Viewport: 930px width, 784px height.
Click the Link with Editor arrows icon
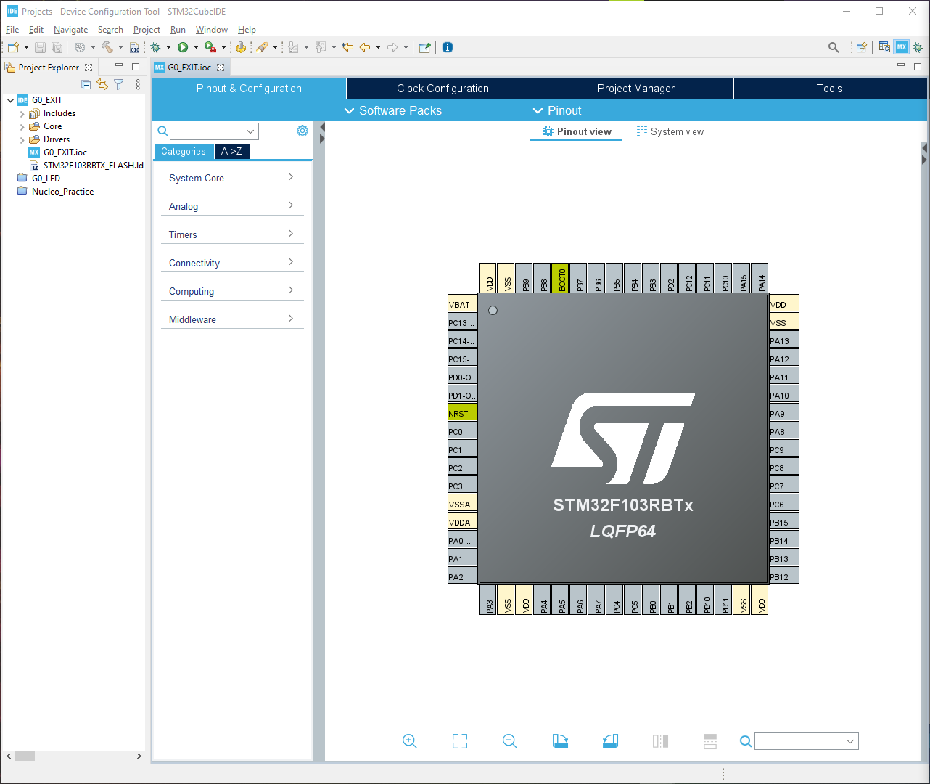point(102,85)
